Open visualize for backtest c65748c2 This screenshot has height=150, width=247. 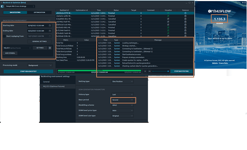pyautogui.click(x=168, y=22)
